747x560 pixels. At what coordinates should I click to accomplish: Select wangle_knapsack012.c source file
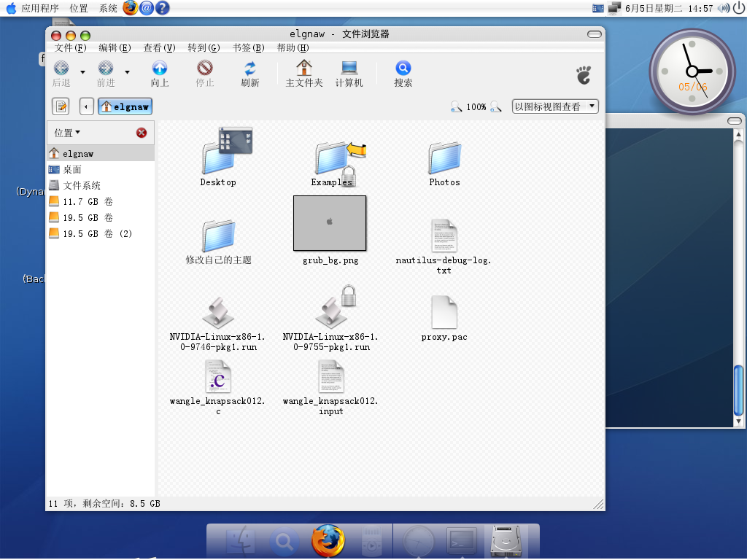point(218,377)
